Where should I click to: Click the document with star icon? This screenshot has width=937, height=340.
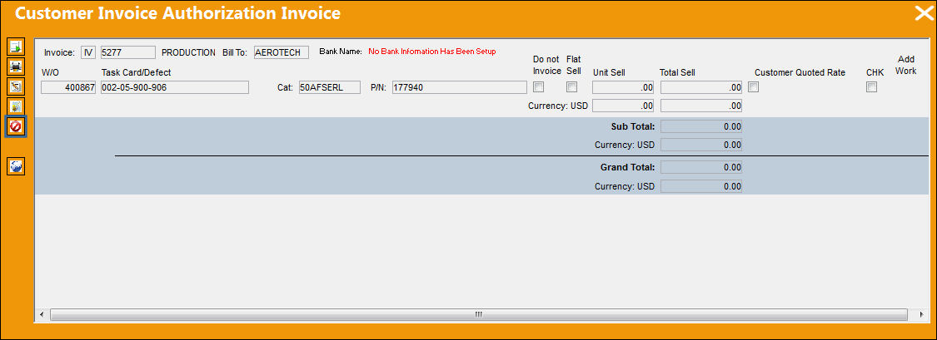tap(16, 106)
